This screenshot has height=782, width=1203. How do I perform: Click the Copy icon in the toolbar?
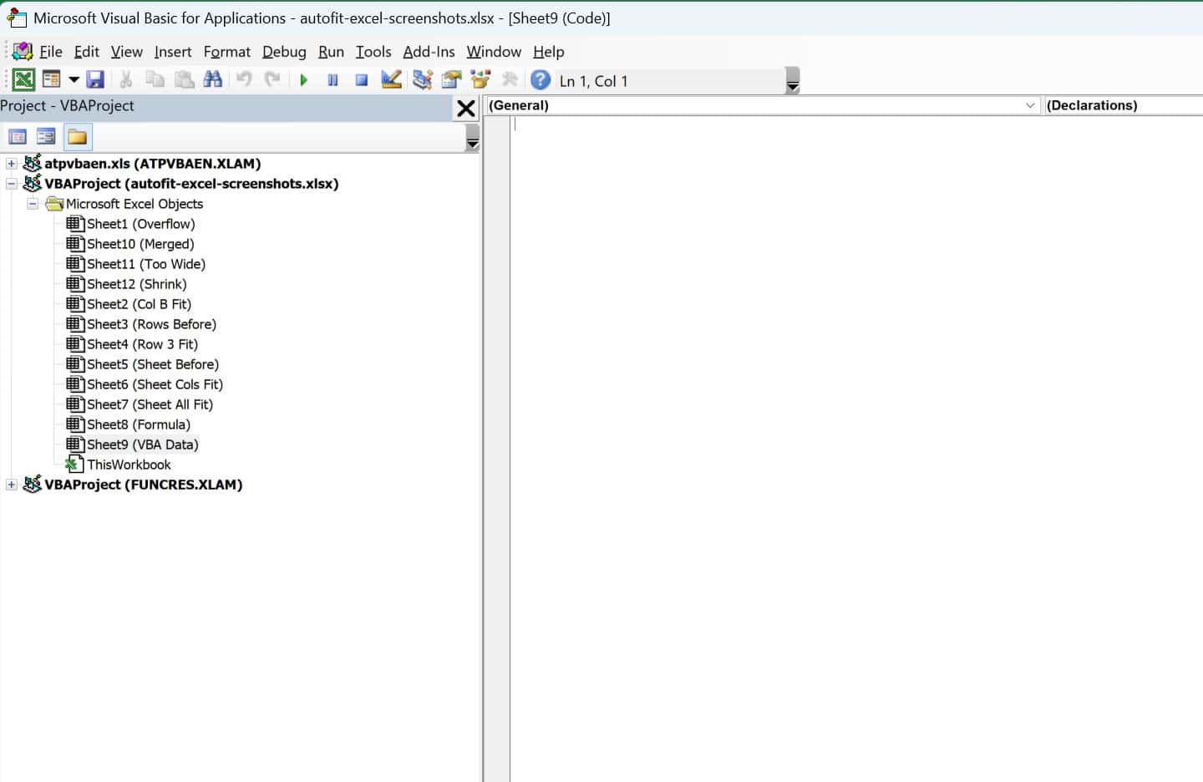(155, 80)
